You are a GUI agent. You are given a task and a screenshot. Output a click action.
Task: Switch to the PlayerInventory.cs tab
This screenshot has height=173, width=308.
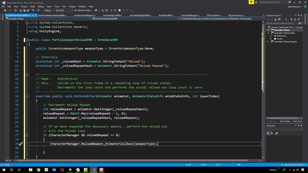[236, 15]
